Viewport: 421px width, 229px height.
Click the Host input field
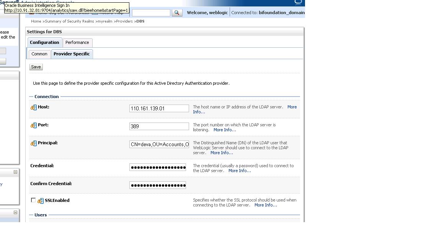(x=159, y=108)
